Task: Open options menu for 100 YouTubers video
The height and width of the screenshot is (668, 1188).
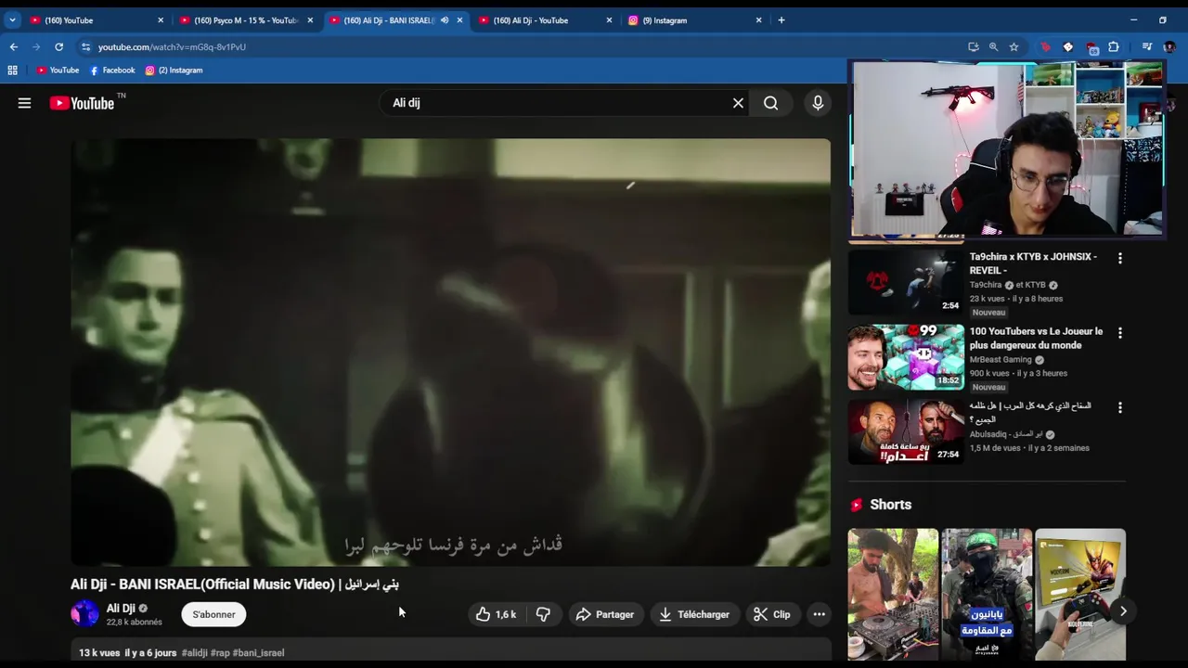Action: coord(1119,333)
